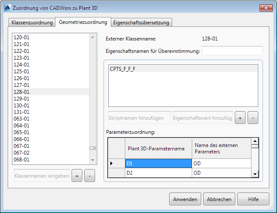Viewport: 277px width, 213px height.
Task: Add class with plus button beside Klassennamen
Action: tap(77, 176)
